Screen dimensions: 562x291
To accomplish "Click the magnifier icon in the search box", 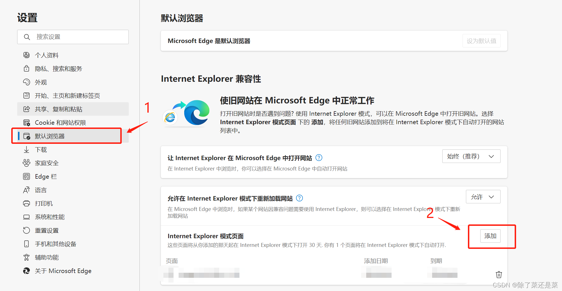I will (x=27, y=37).
